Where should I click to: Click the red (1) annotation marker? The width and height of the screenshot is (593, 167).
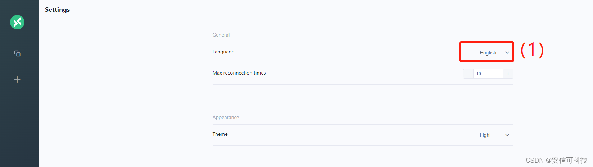[532, 49]
